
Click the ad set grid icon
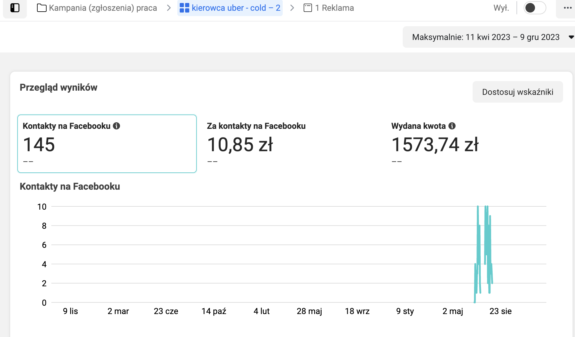184,8
